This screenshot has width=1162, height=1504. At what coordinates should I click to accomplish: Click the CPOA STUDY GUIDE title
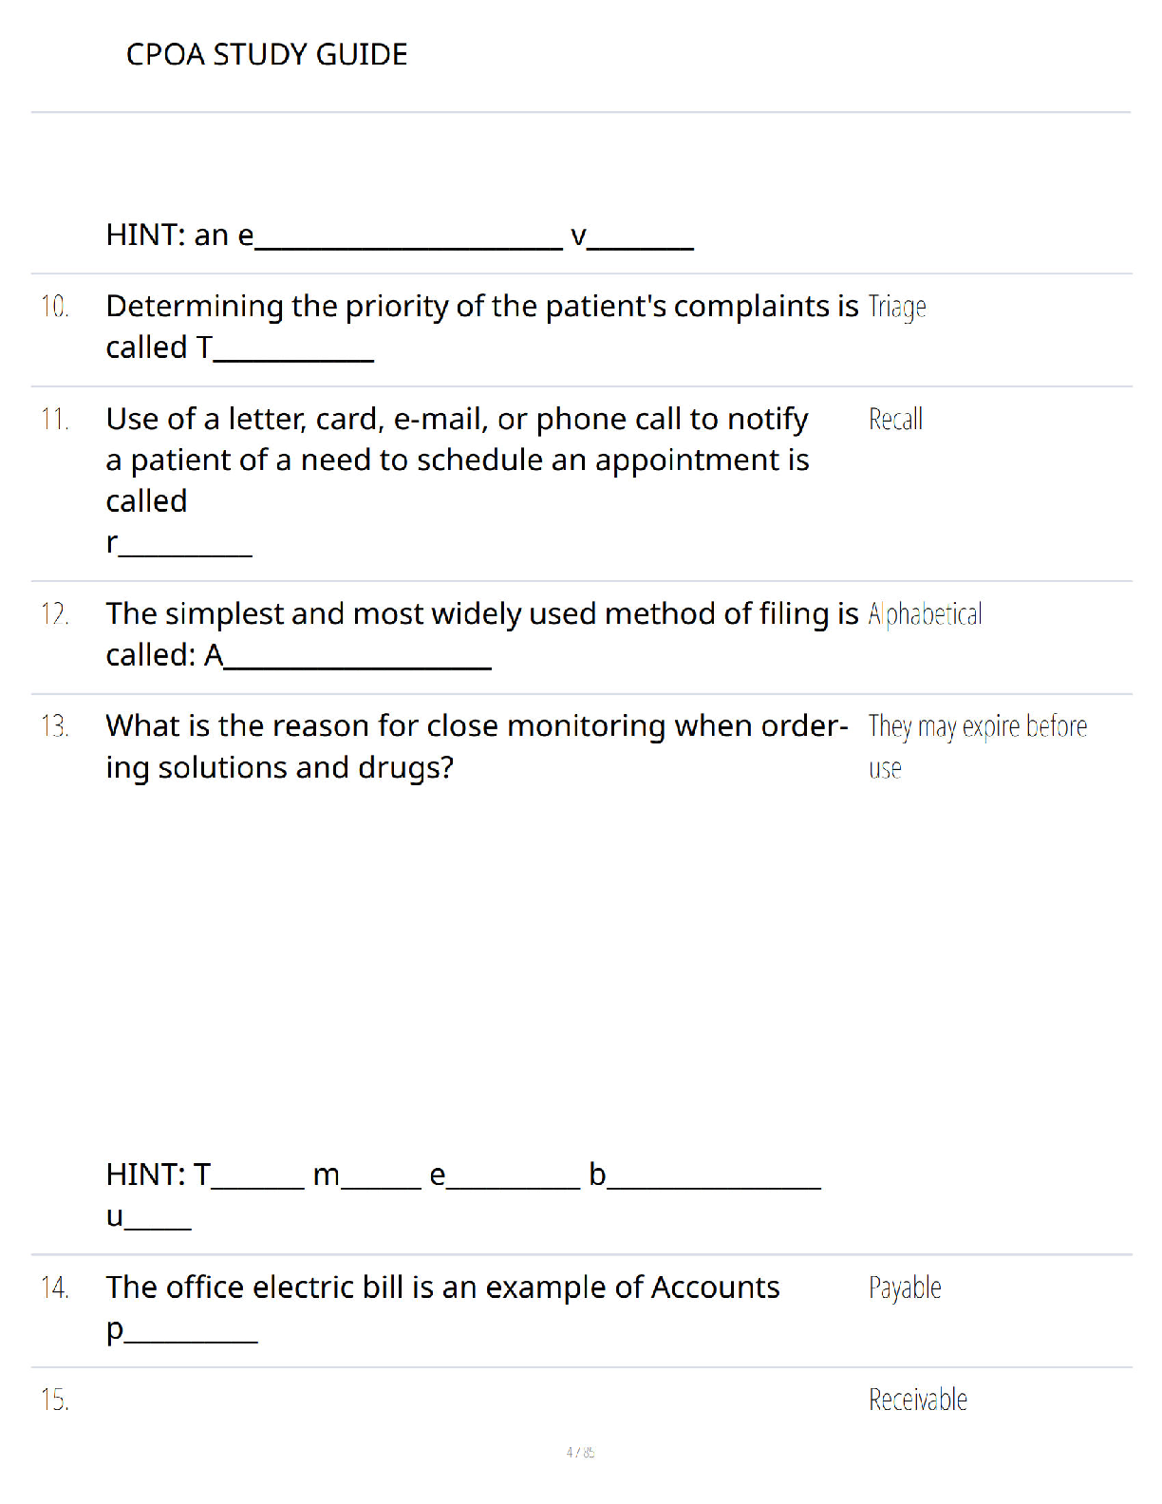coord(267,54)
